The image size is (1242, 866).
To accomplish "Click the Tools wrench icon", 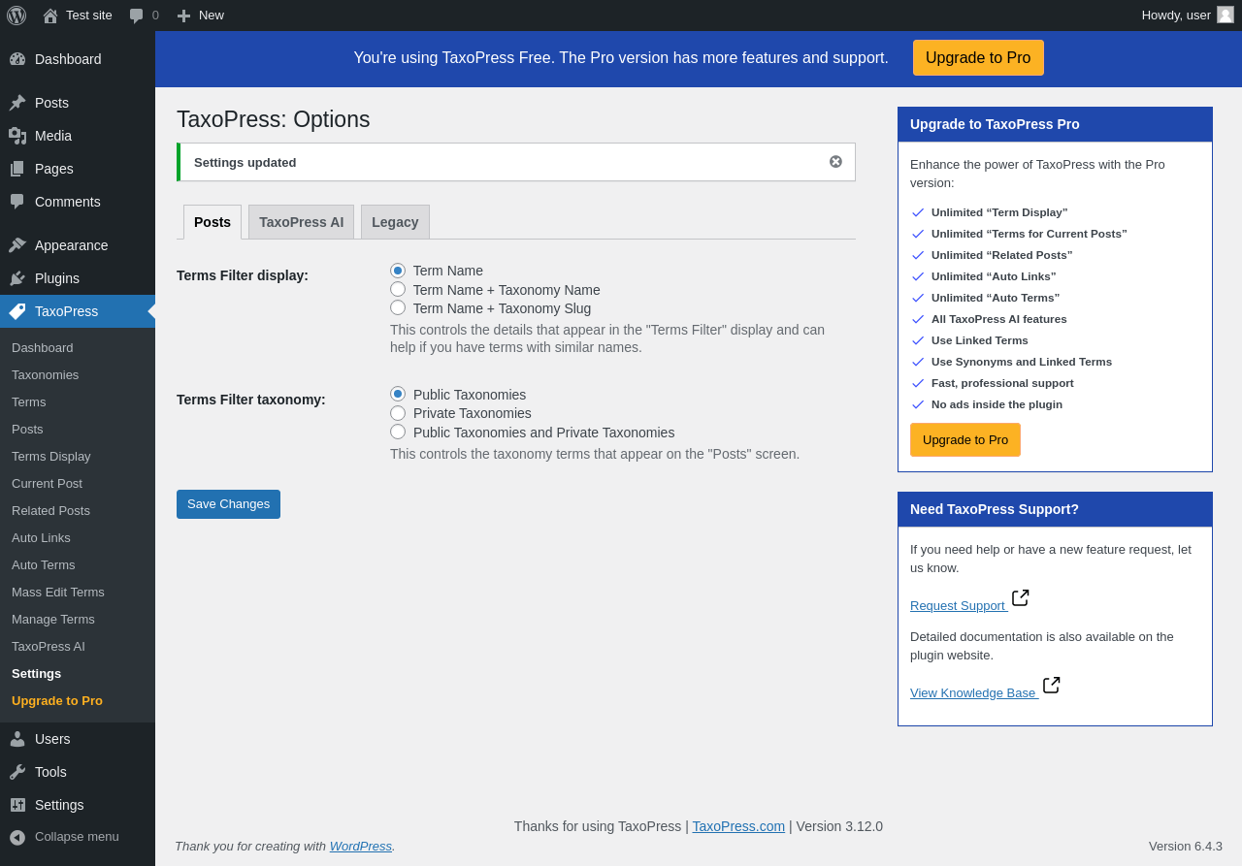I will coord(17,772).
